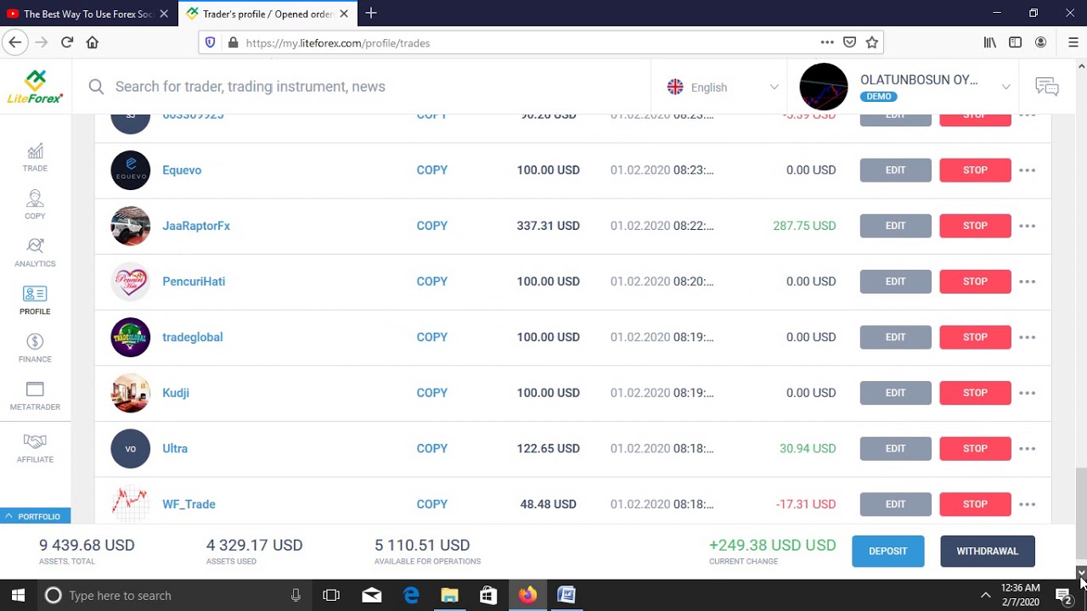Open a new browser tab

tap(371, 14)
